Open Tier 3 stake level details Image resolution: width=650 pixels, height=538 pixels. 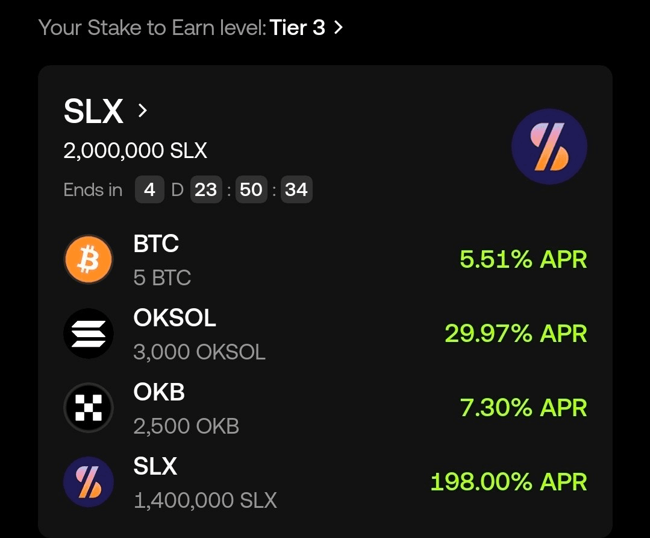pyautogui.click(x=297, y=28)
